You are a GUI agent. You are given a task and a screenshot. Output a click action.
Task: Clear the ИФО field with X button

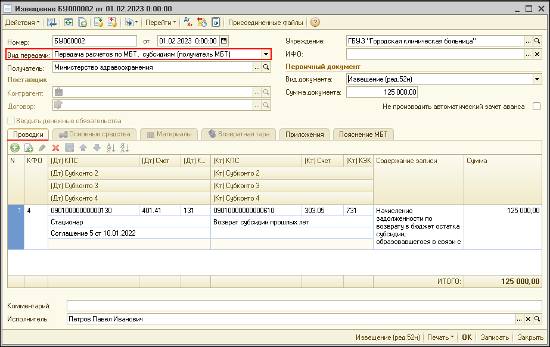537,54
